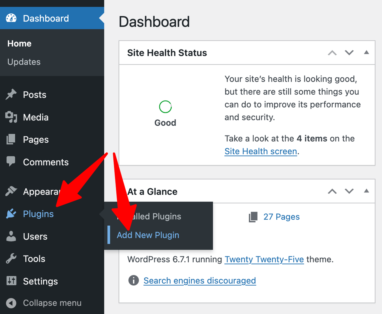Click the Comments speech bubble icon

point(11,161)
